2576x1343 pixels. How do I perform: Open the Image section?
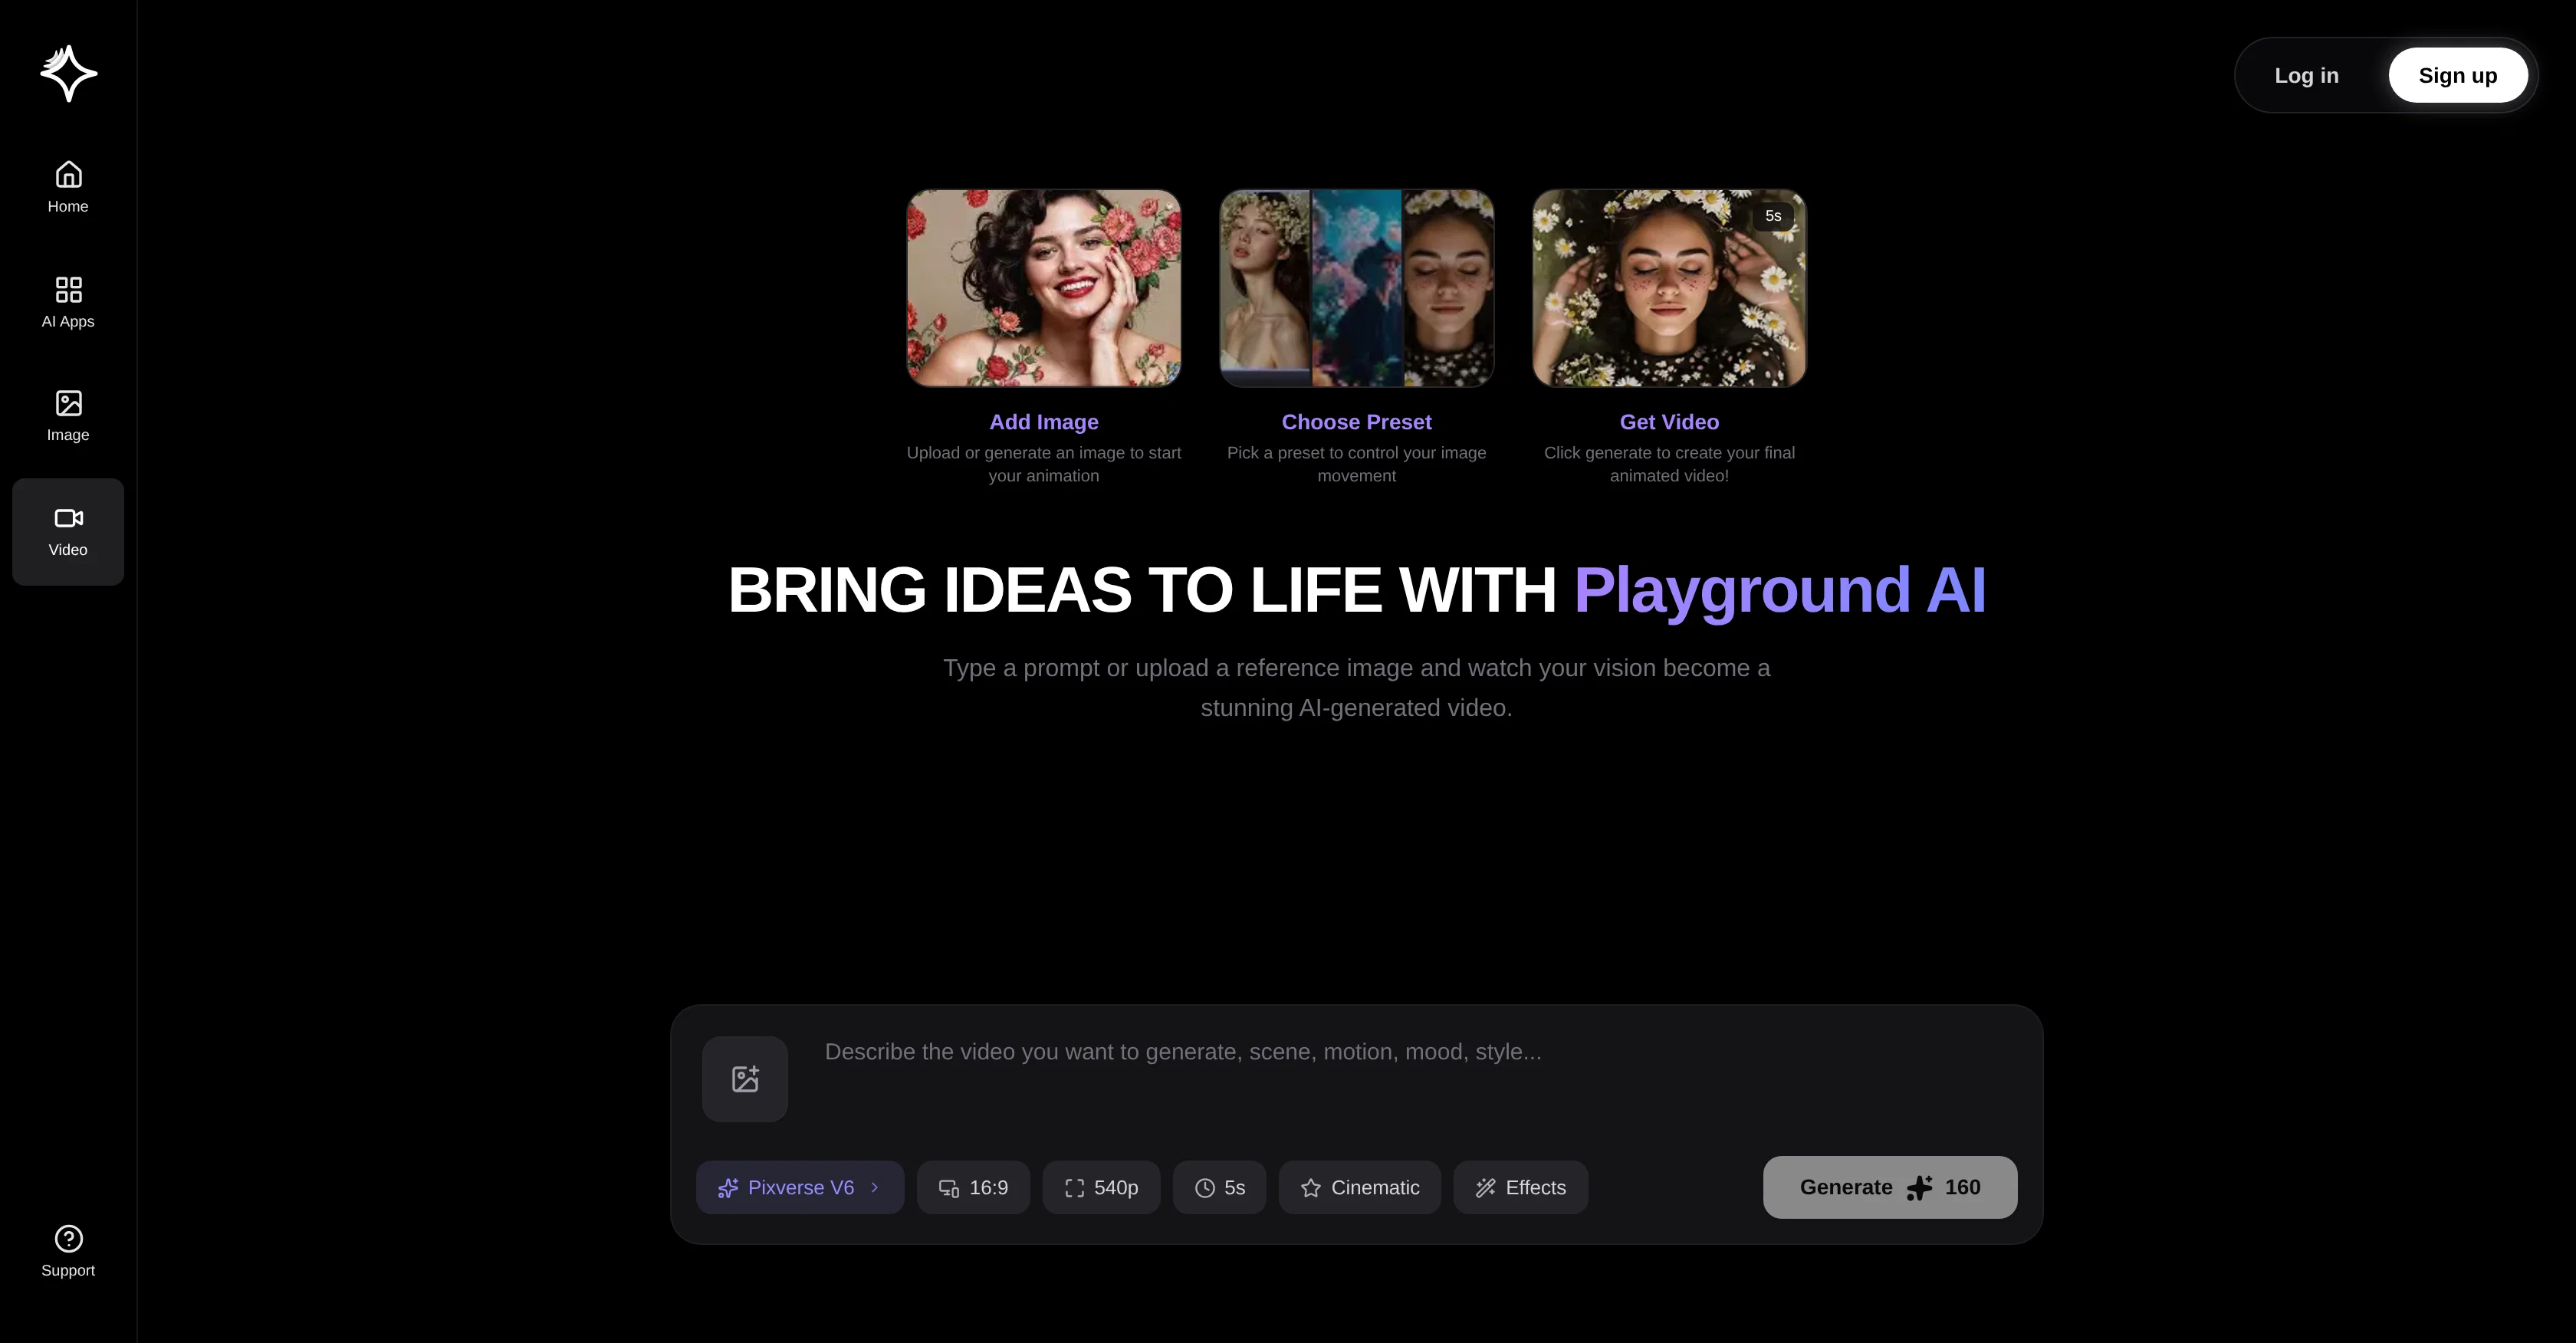click(68, 416)
